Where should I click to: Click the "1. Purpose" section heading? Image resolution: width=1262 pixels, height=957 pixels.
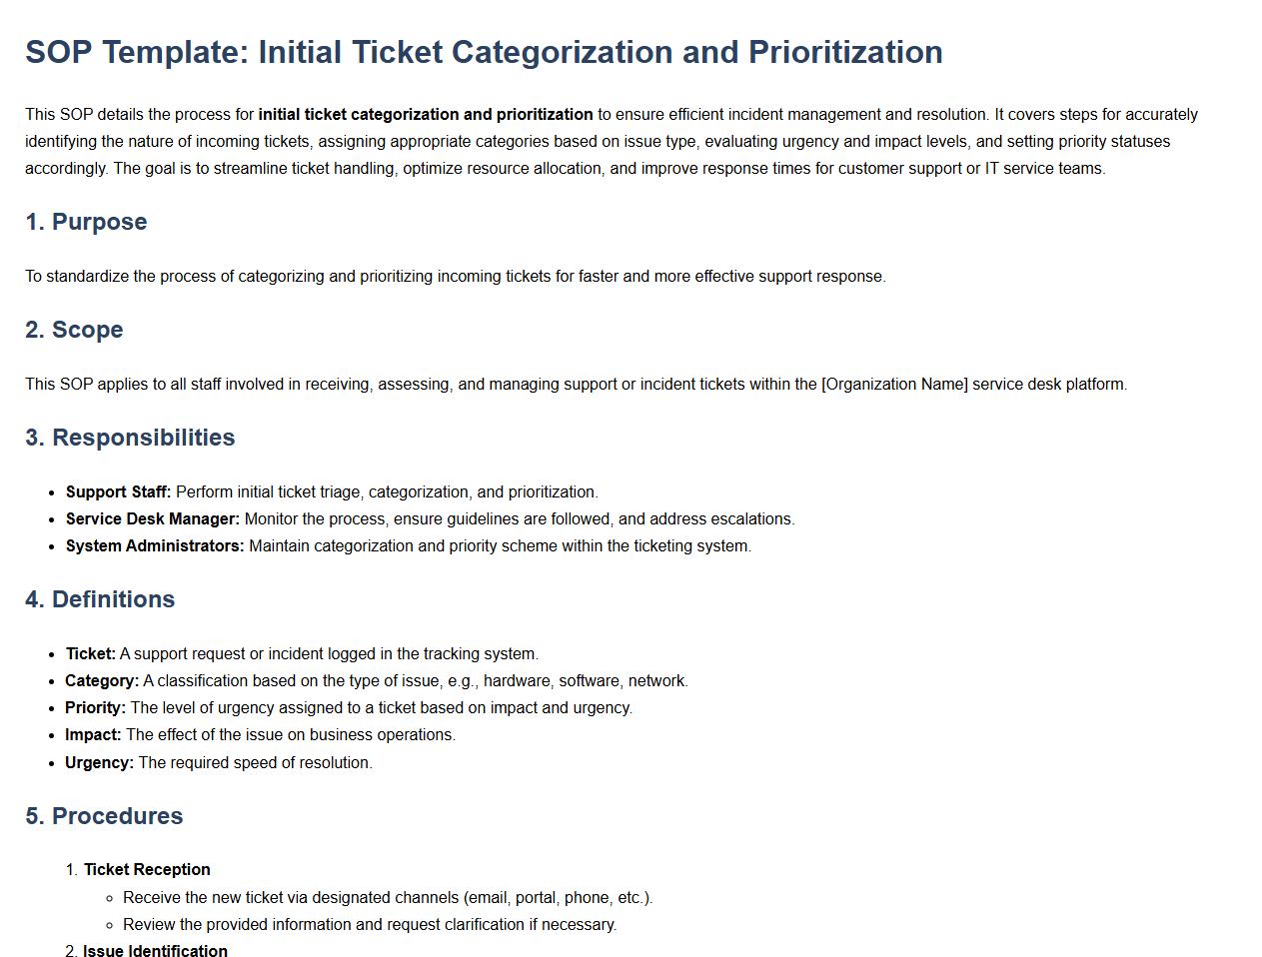click(x=86, y=222)
